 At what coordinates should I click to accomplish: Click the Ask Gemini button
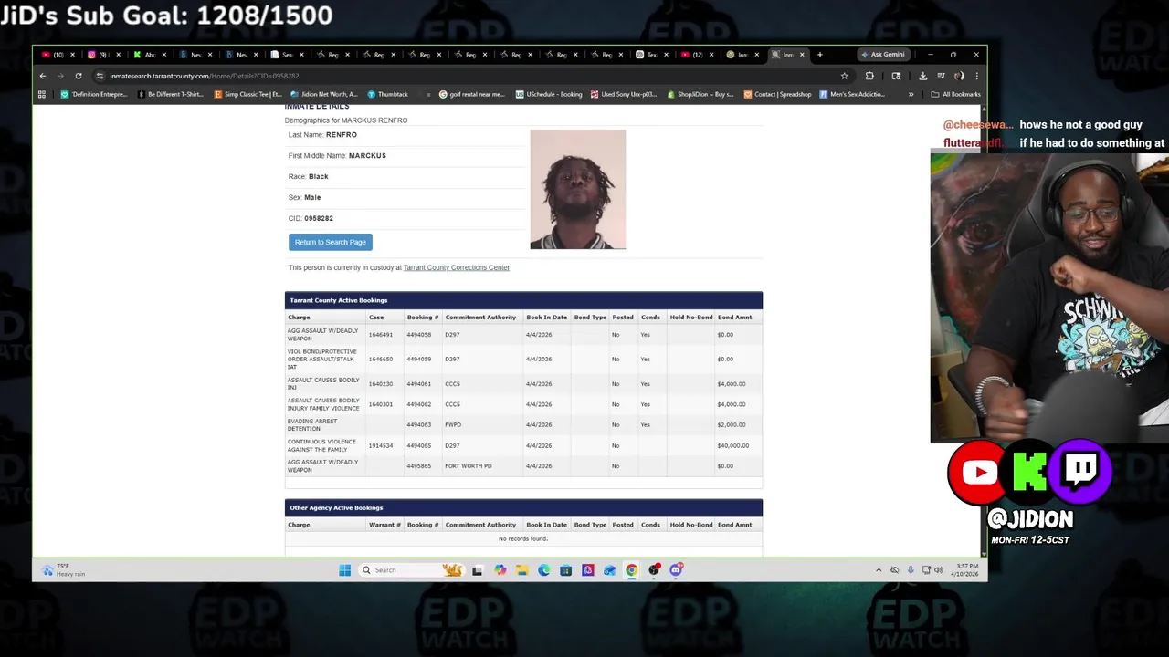tap(882, 55)
